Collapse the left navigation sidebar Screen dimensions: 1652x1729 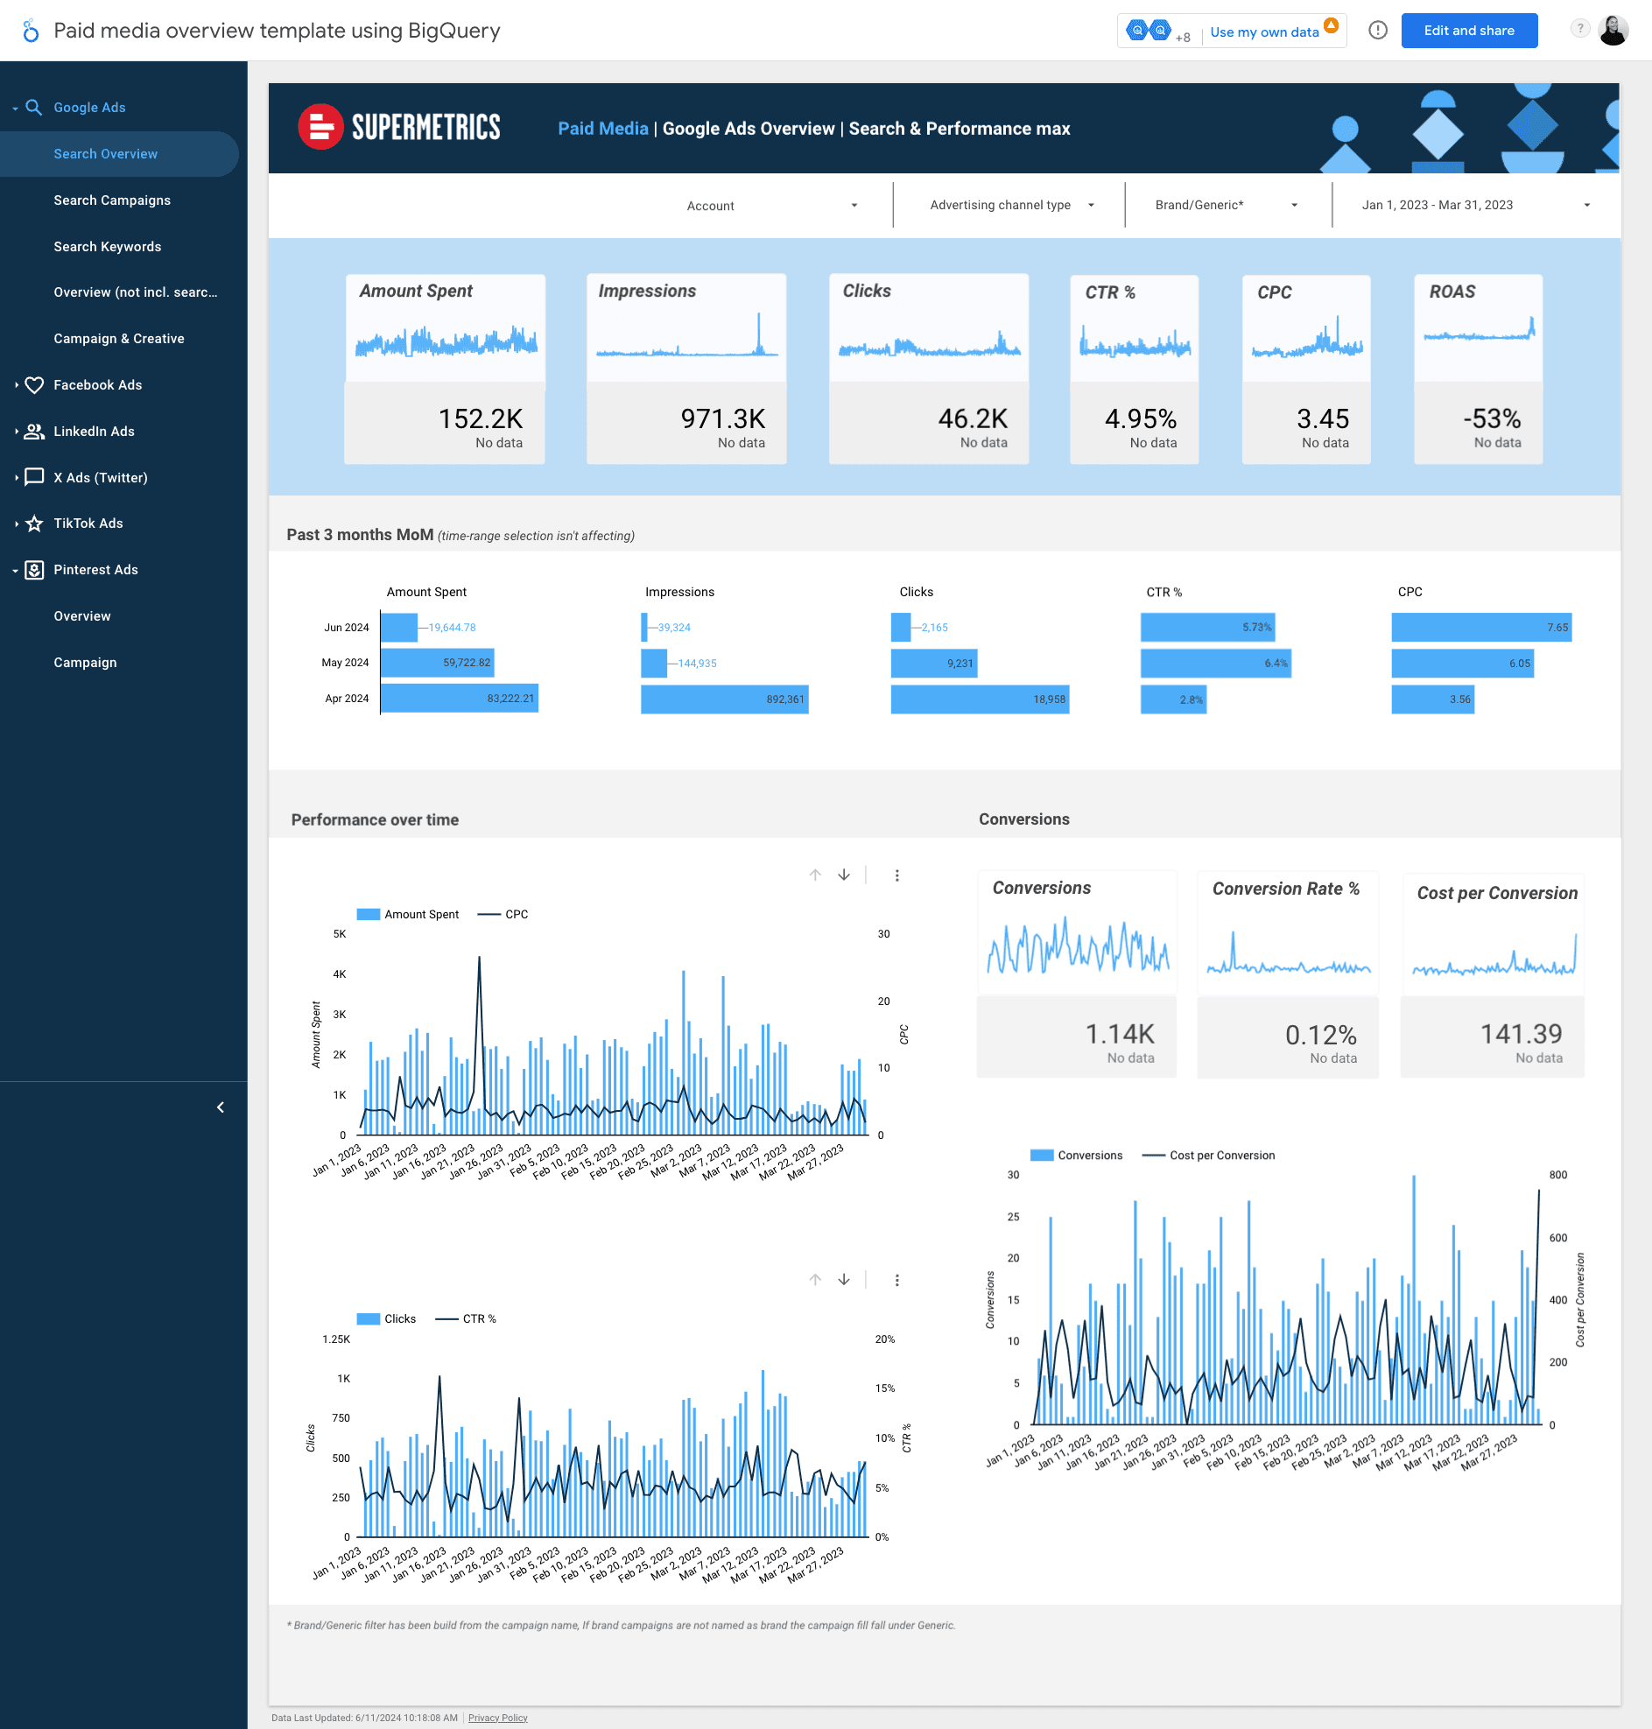tap(220, 1107)
